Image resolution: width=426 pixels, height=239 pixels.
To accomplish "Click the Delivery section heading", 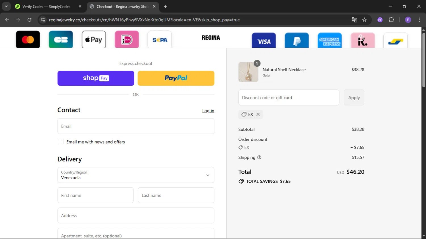I will (x=70, y=159).
